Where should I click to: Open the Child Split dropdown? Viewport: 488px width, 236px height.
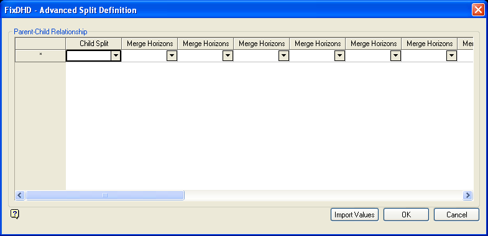116,56
